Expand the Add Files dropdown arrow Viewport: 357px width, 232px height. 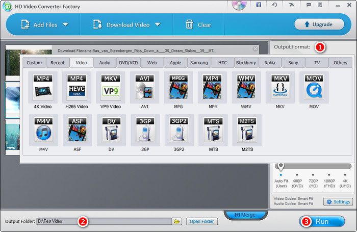click(x=66, y=24)
